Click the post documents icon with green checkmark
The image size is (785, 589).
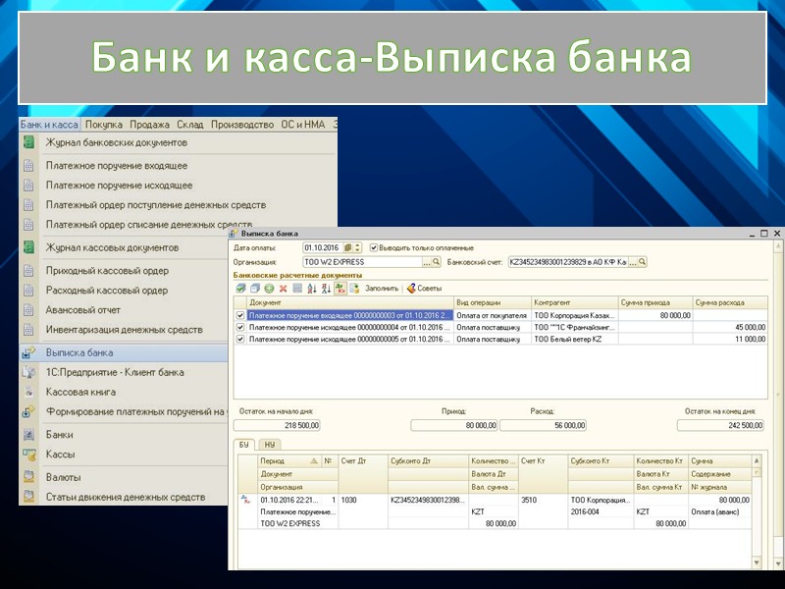[x=240, y=289]
